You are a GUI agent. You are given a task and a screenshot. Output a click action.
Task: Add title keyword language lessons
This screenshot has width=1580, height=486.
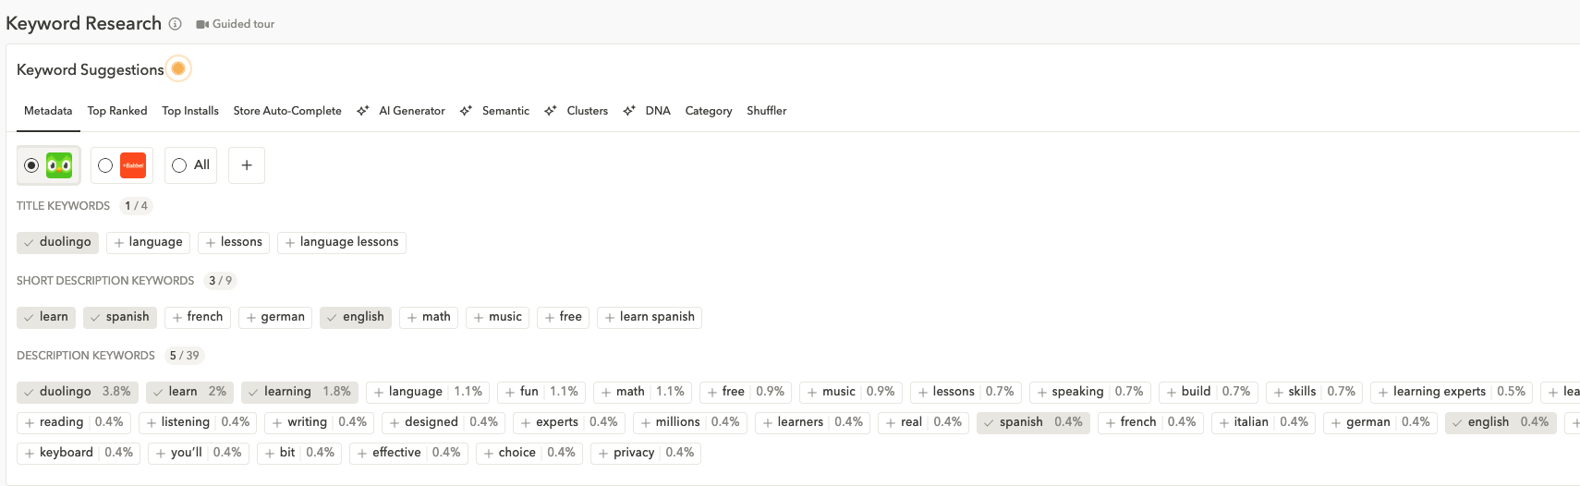coord(342,242)
